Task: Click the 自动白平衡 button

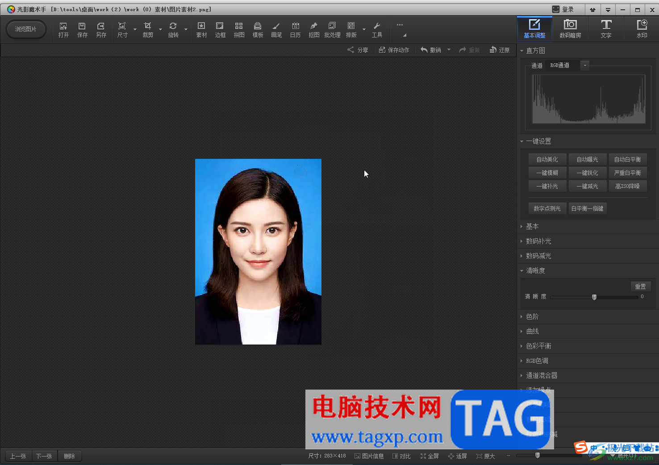Action: click(628, 159)
